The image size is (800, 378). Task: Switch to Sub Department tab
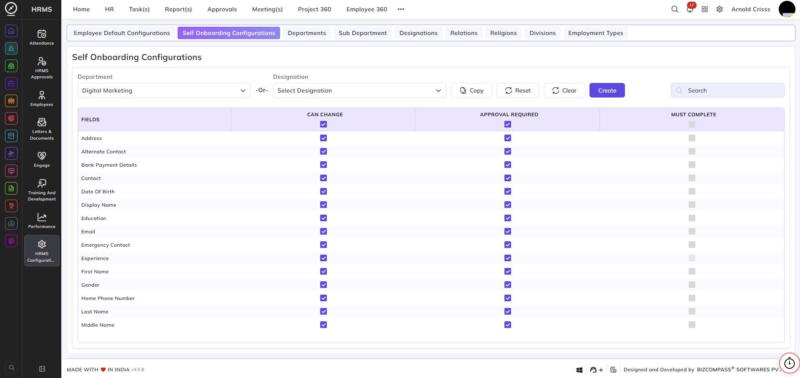[363, 33]
